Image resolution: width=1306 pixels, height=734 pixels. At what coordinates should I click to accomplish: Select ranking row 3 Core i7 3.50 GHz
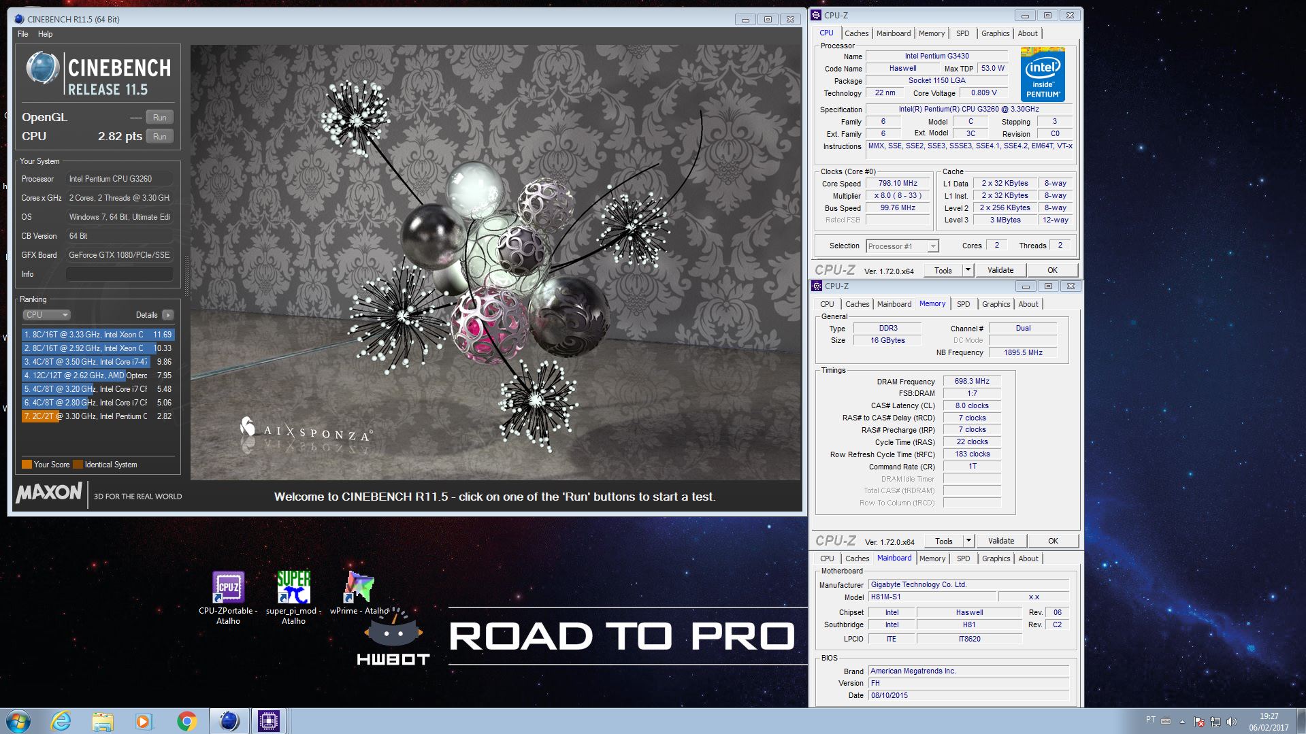tap(98, 362)
